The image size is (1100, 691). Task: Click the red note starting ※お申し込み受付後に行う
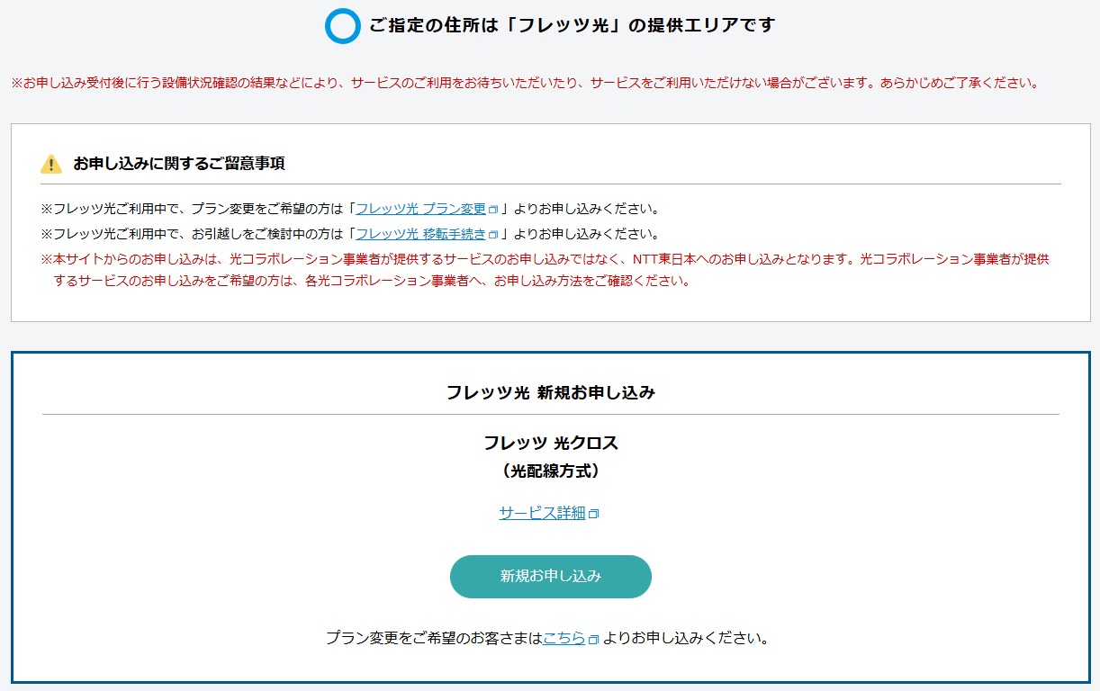(526, 83)
